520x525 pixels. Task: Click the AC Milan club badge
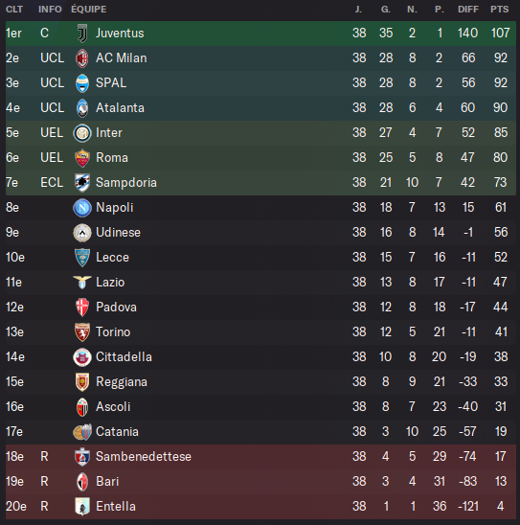point(82,58)
